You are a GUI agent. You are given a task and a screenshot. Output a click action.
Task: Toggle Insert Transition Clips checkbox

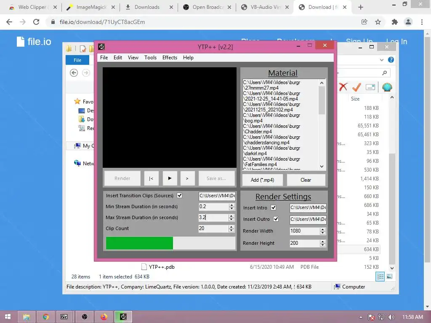click(179, 195)
